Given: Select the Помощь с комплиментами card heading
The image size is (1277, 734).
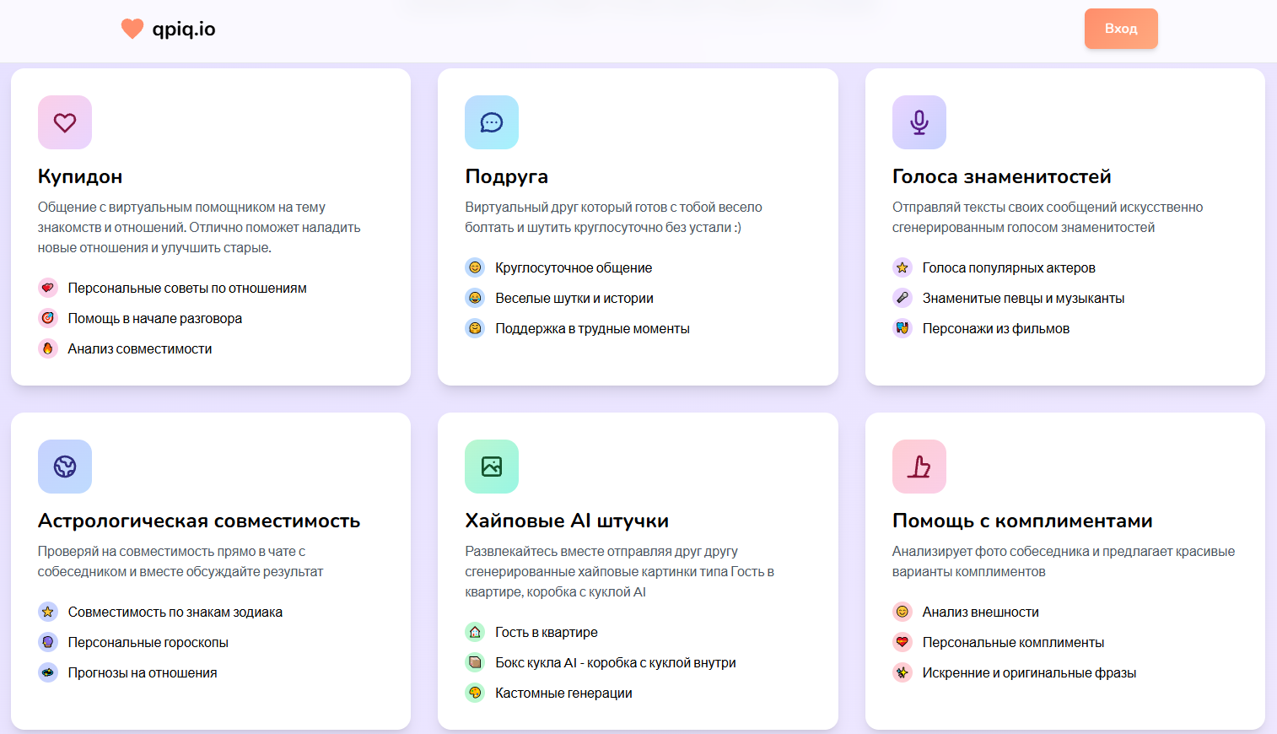Looking at the screenshot, I should 1022,521.
